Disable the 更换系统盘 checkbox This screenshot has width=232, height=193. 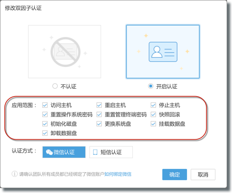(99, 124)
